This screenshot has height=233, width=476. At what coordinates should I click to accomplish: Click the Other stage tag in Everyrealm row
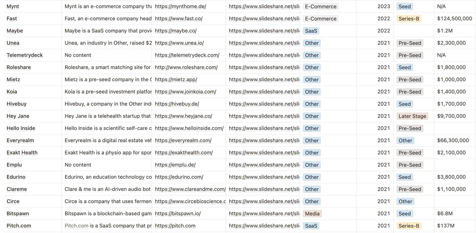(405, 140)
